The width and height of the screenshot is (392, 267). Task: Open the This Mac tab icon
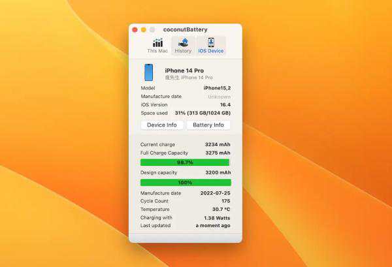(x=157, y=42)
